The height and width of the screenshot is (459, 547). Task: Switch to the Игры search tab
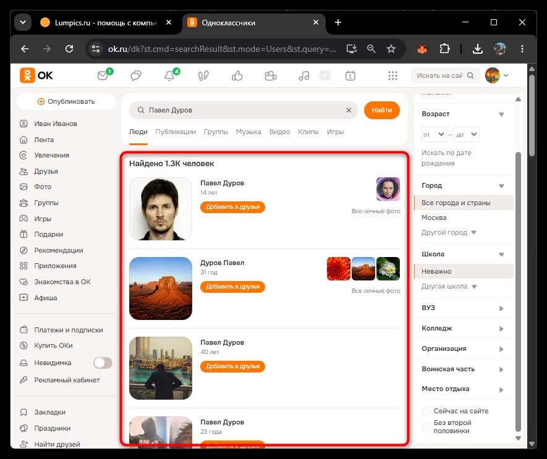335,132
